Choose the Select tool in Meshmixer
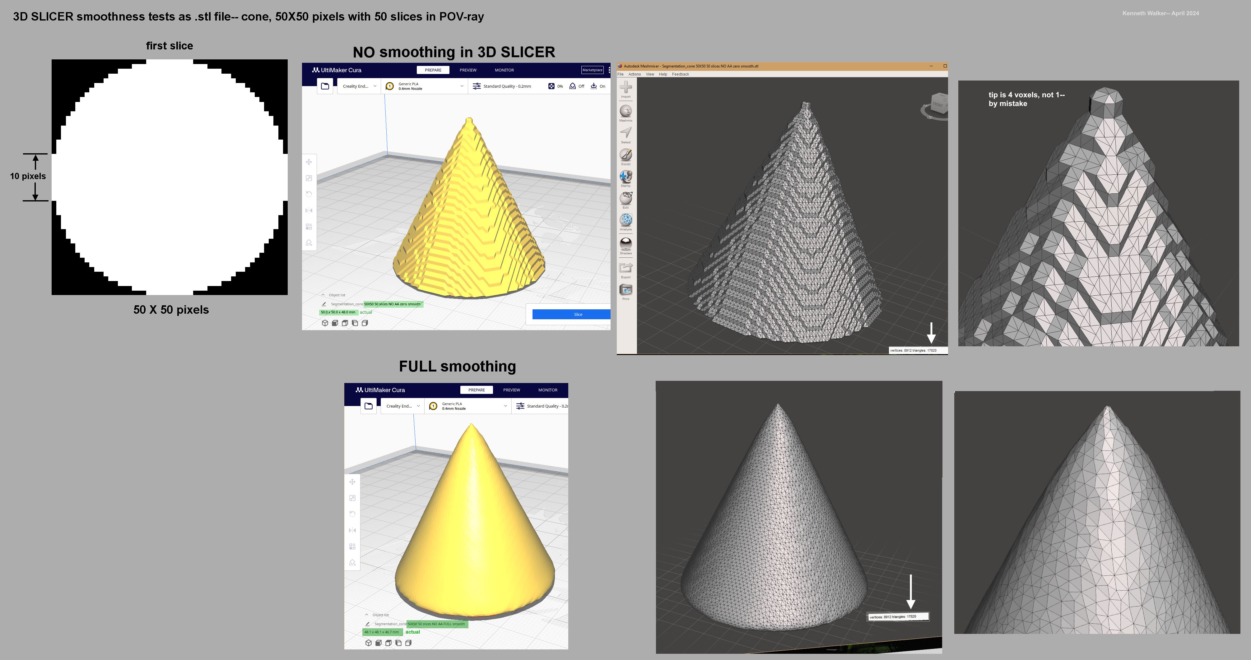 coord(625,134)
